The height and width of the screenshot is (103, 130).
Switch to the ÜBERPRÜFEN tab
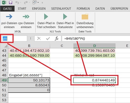pos(119,9)
